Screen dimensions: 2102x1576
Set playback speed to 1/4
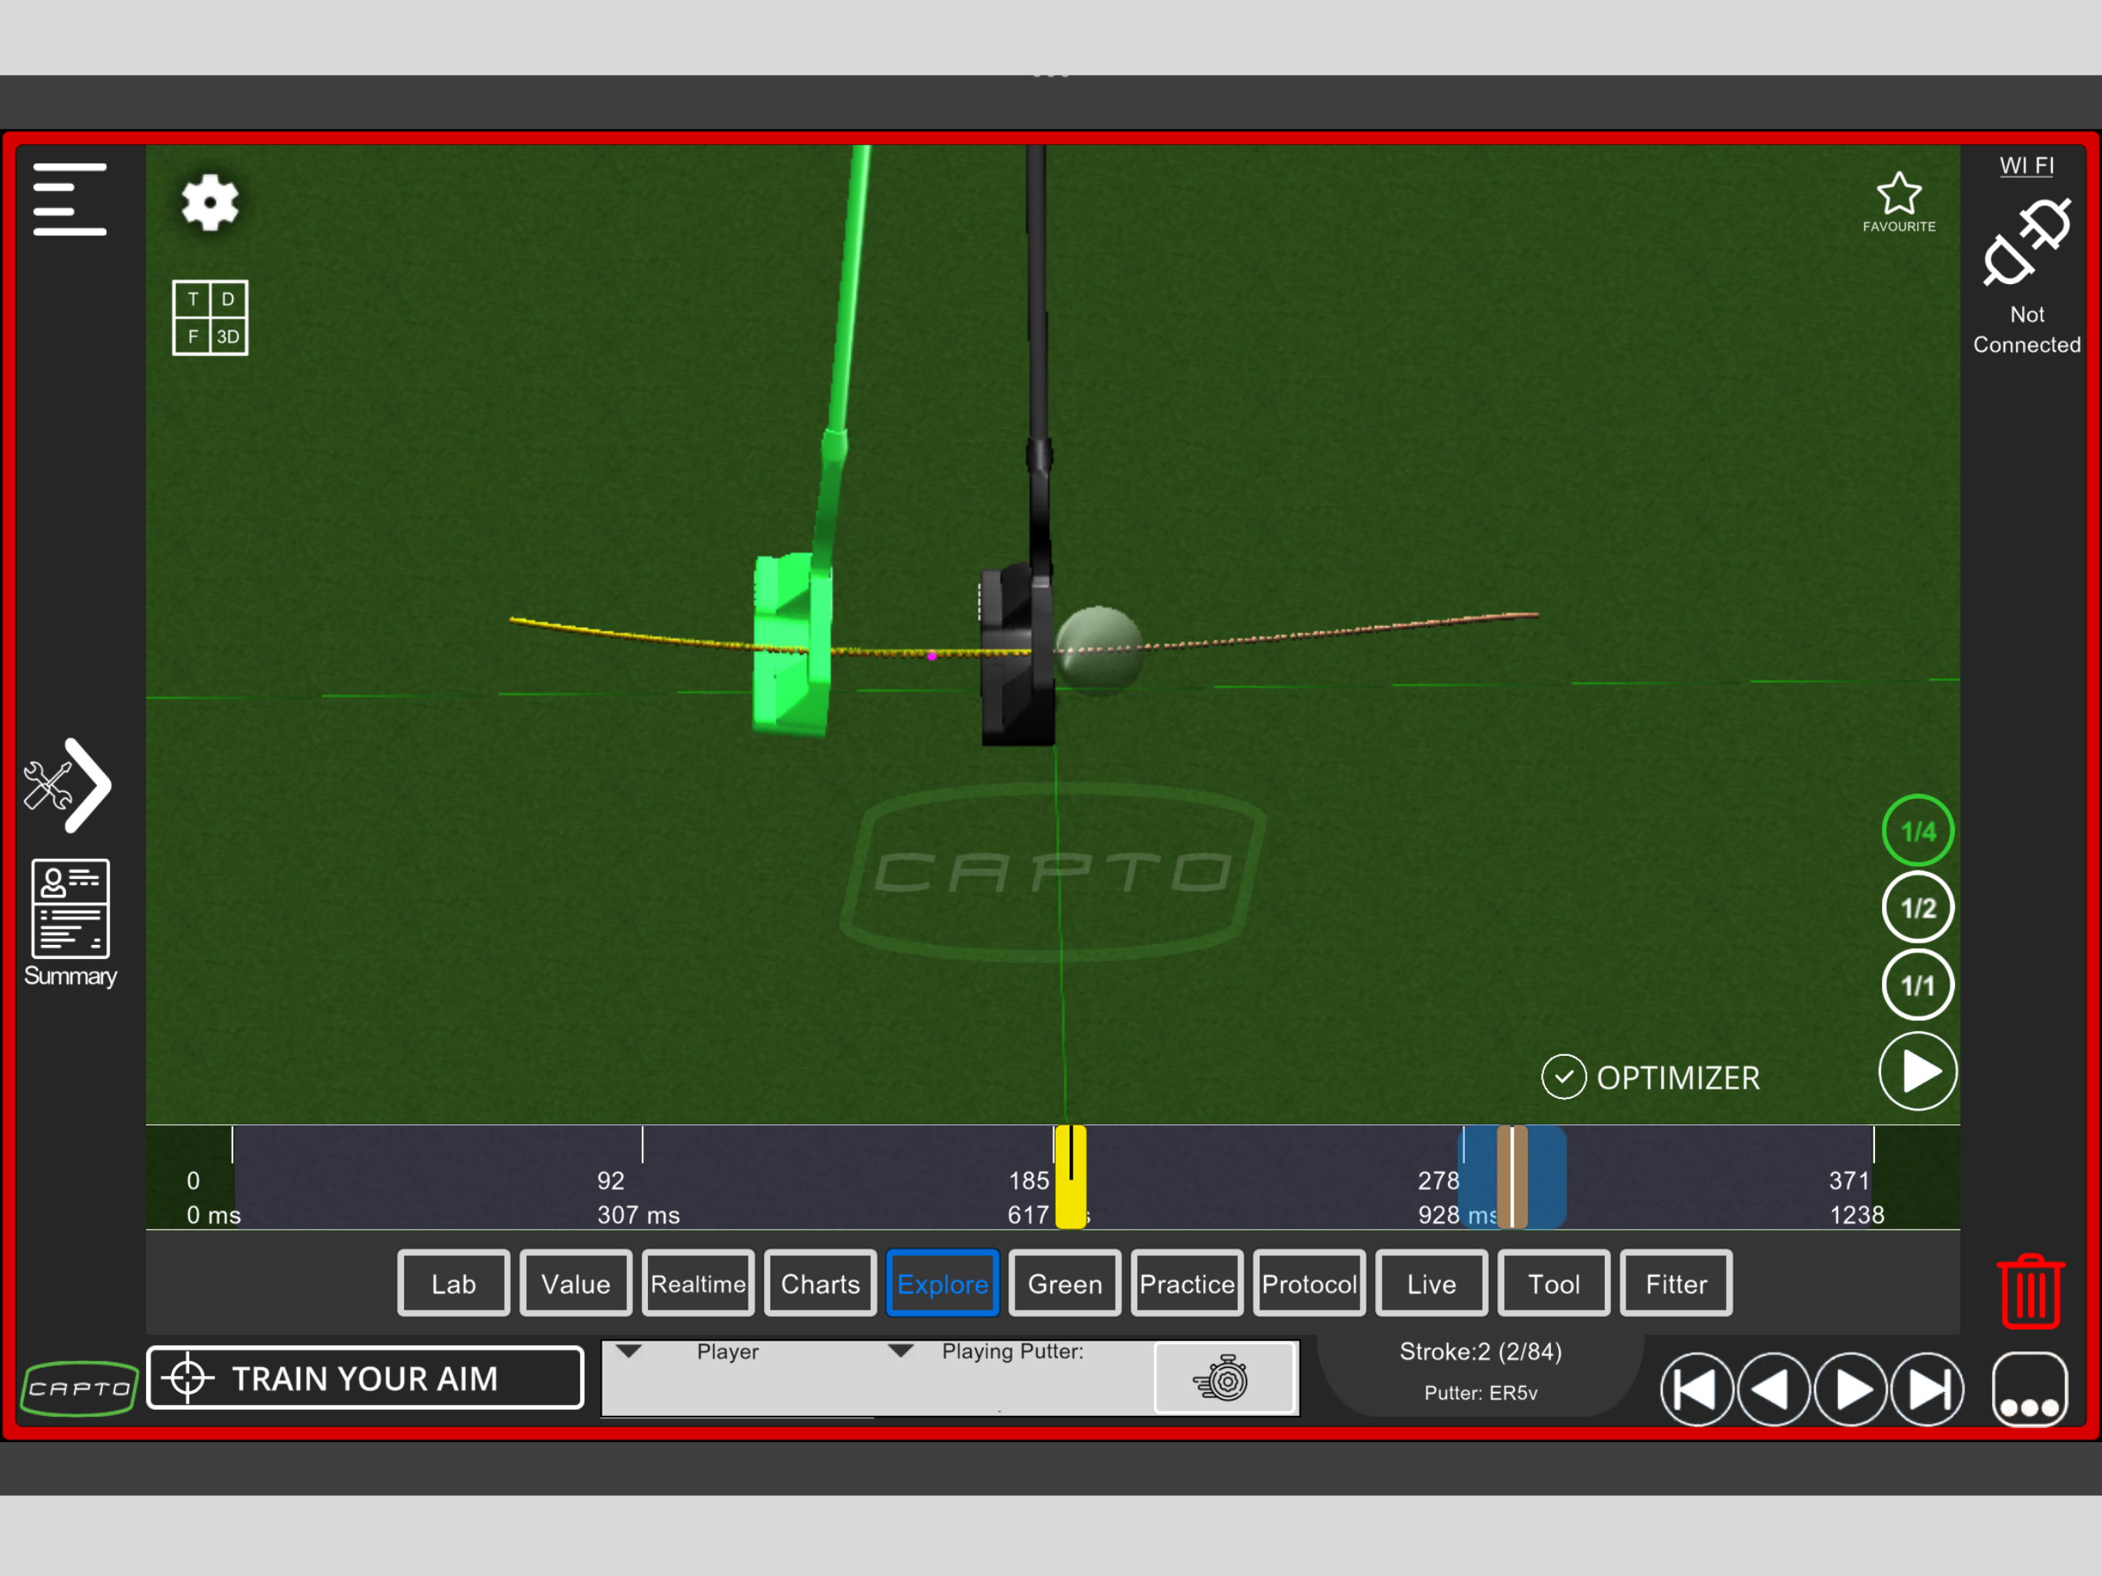[1917, 831]
